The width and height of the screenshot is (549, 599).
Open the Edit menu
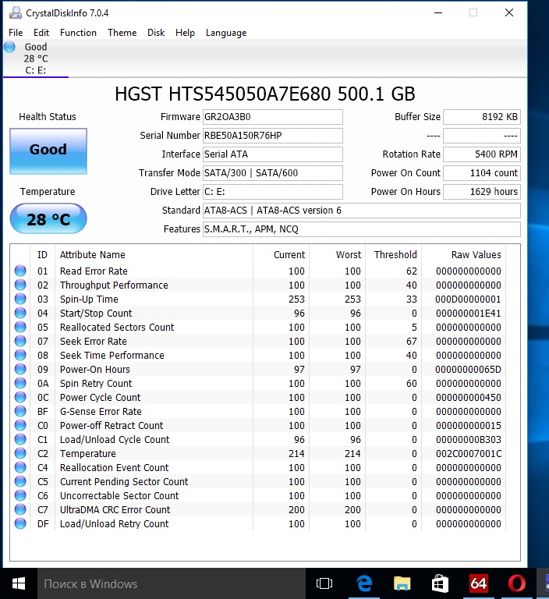(41, 33)
